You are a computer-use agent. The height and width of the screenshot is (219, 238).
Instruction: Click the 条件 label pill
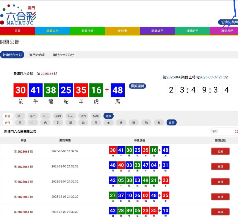point(8,123)
